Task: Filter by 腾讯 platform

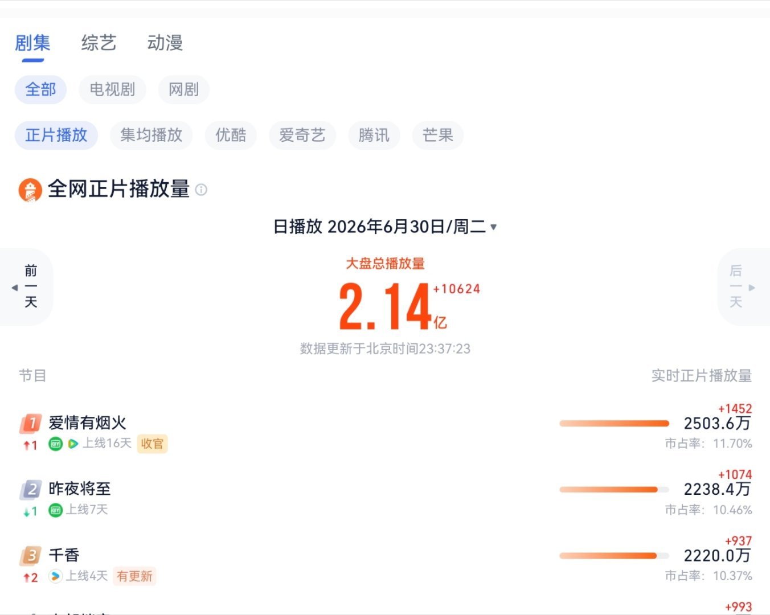Action: [374, 136]
